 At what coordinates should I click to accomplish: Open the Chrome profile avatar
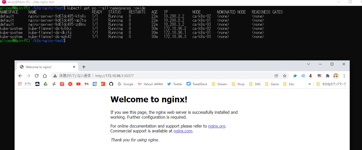(x=336, y=76)
